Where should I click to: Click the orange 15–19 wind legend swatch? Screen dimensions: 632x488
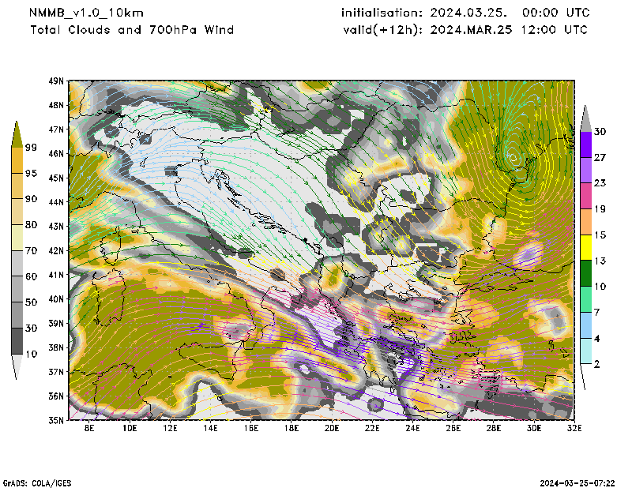(586, 222)
